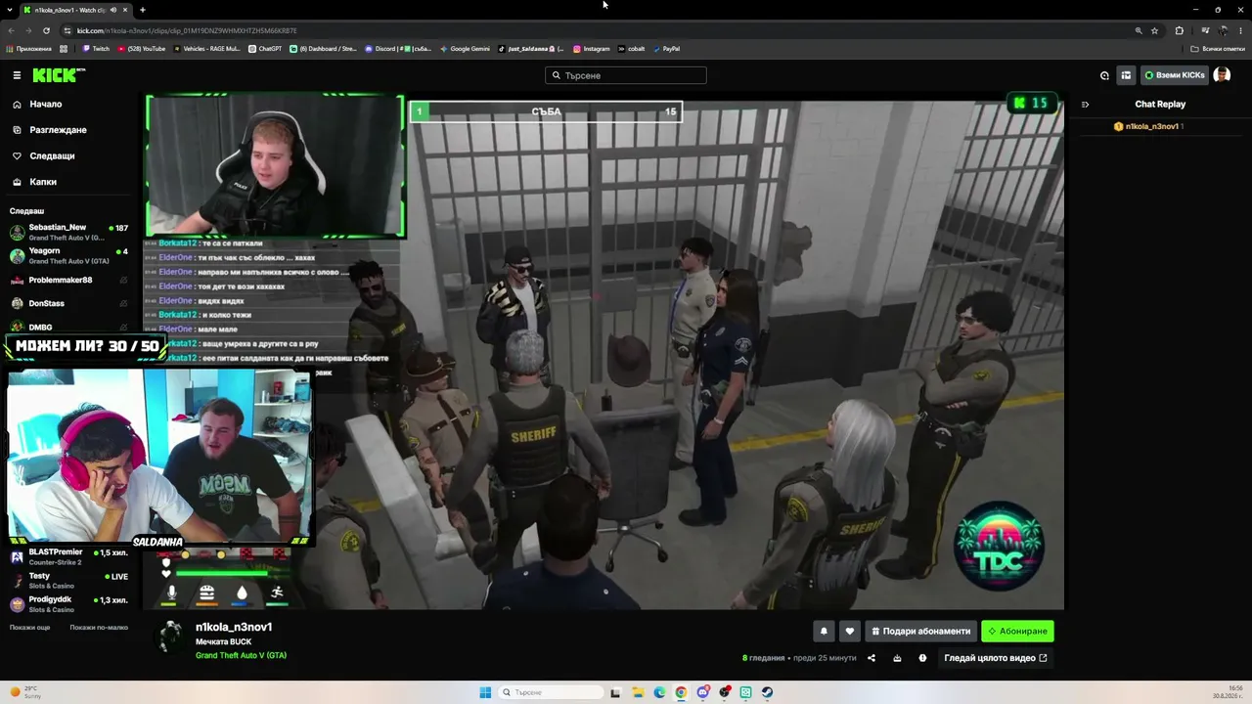Open Problemmaker88 followed channel
The image size is (1252, 704).
tap(68, 280)
